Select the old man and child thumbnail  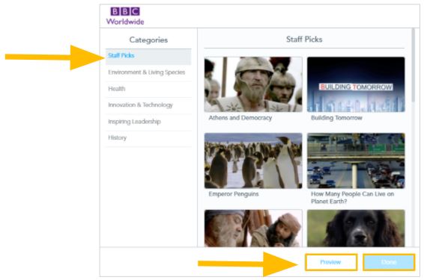253,228
